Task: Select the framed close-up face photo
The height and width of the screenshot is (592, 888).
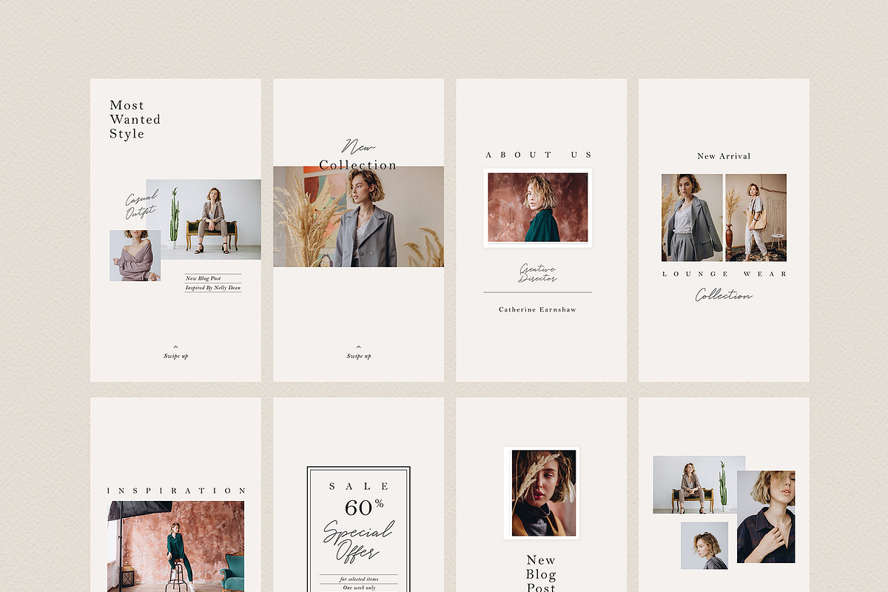Action: pyautogui.click(x=542, y=493)
